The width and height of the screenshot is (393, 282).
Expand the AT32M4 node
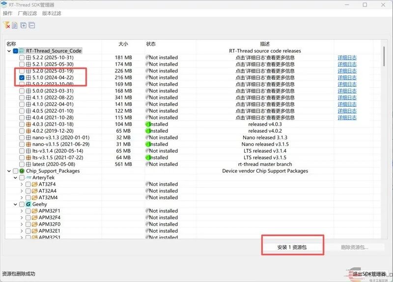(x=22, y=198)
